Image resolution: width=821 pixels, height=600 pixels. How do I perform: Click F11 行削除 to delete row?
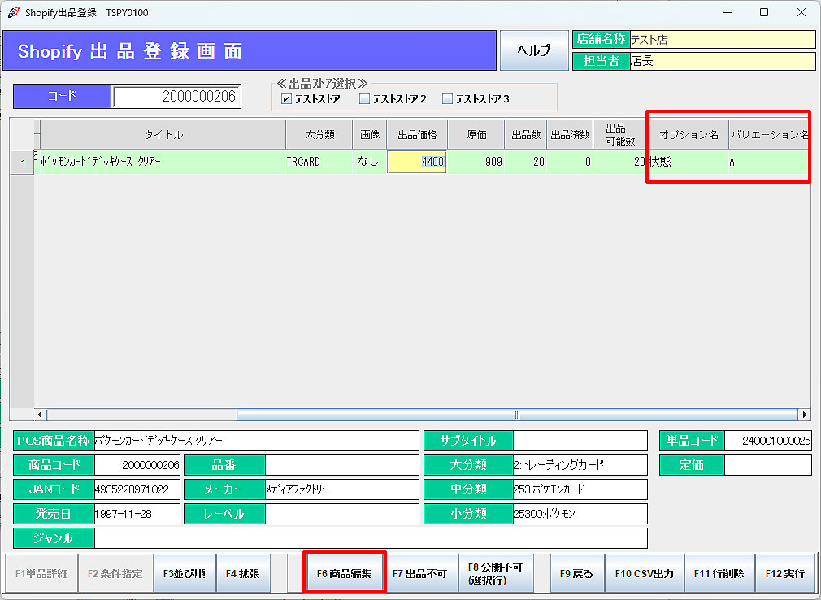coord(719,573)
